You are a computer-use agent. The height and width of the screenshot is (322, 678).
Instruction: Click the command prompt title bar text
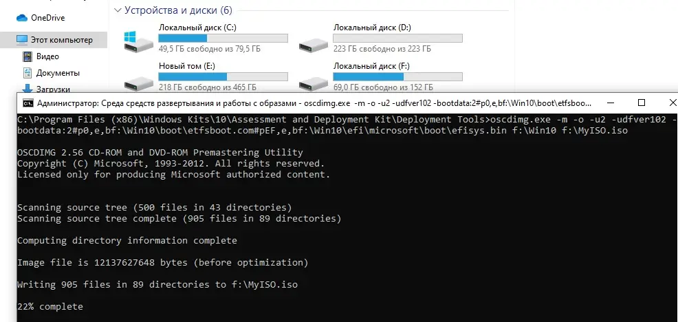(x=314, y=103)
